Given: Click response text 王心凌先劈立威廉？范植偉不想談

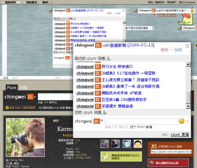Looking at the screenshot, I should 130,80.
